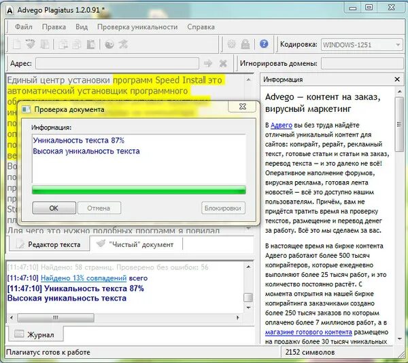Minimize the Advego Plagiatus window

click(353, 8)
